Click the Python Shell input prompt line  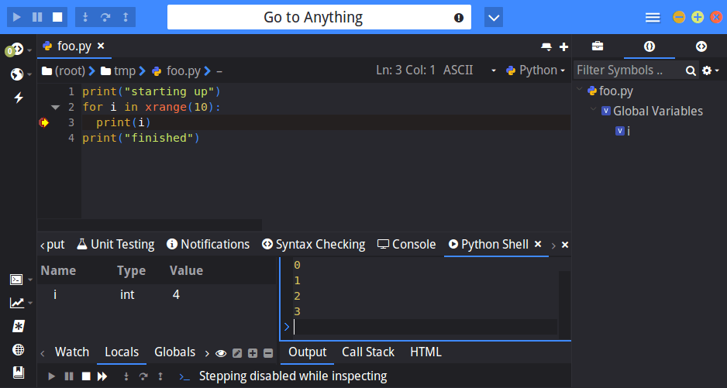[424, 327]
